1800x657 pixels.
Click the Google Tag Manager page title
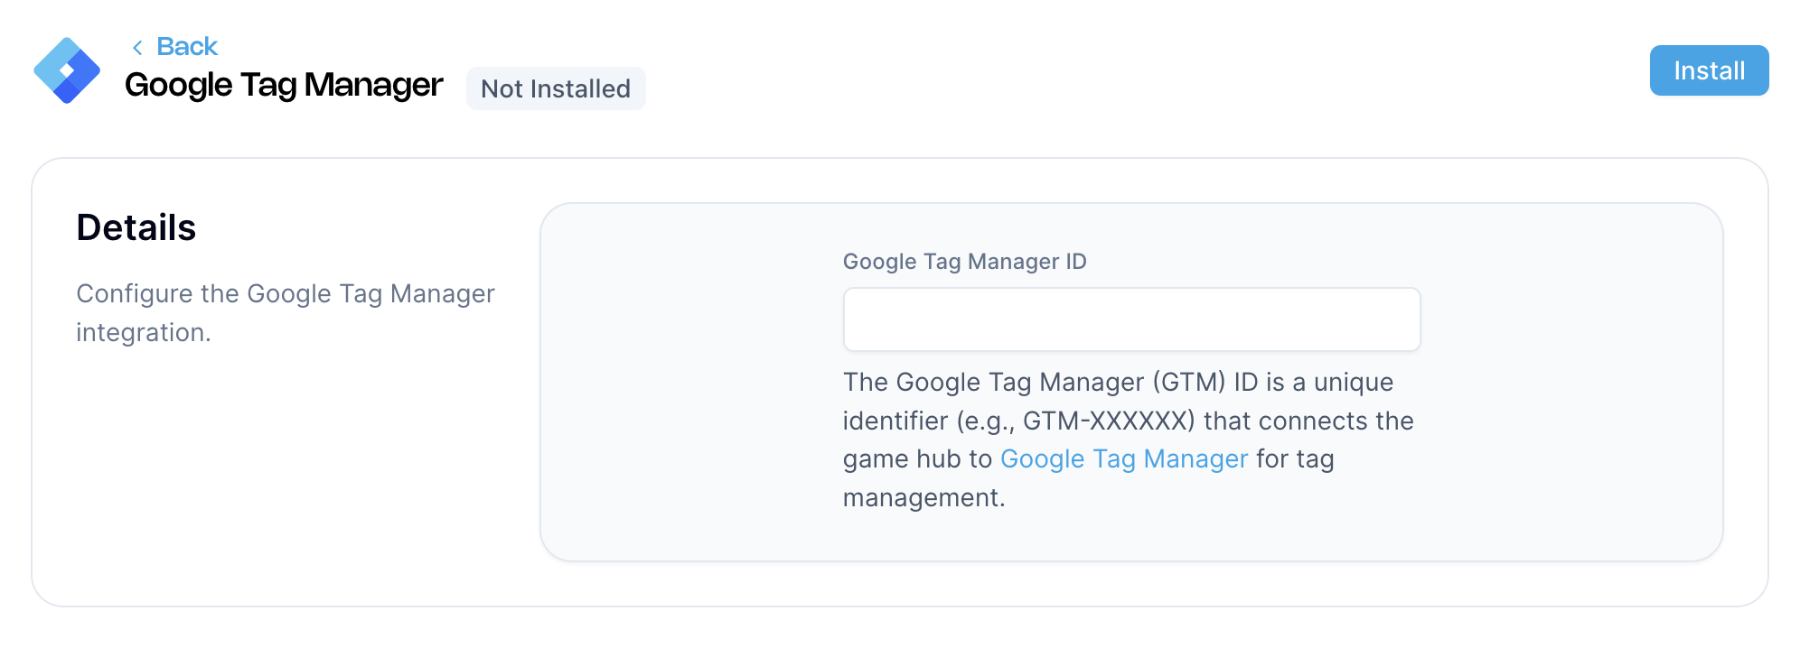click(x=284, y=85)
